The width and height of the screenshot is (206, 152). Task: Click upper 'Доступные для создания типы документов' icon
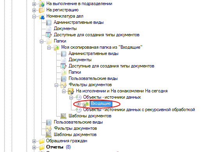click(x=49, y=35)
